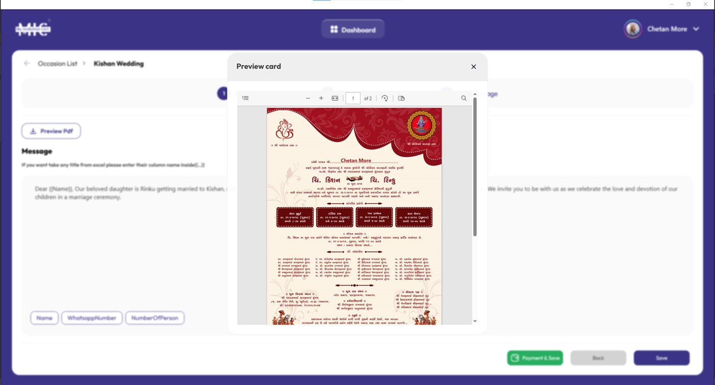Click the page number input field
The image size is (715, 385).
click(x=353, y=98)
